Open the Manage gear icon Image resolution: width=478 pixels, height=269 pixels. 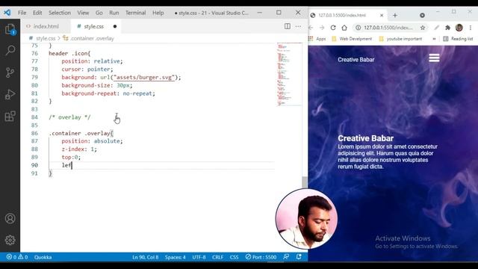coord(10,240)
